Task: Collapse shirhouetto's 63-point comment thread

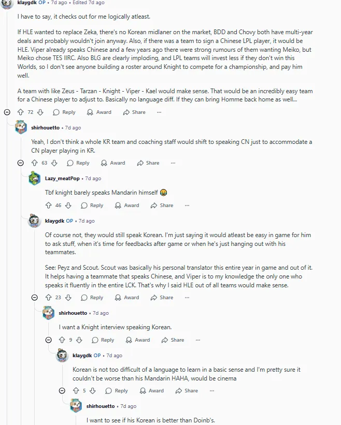Action: (21, 163)
